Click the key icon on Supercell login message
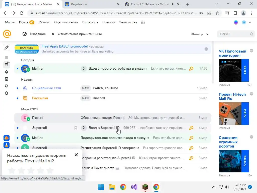This screenshot has height=193, width=257. [x=191, y=128]
